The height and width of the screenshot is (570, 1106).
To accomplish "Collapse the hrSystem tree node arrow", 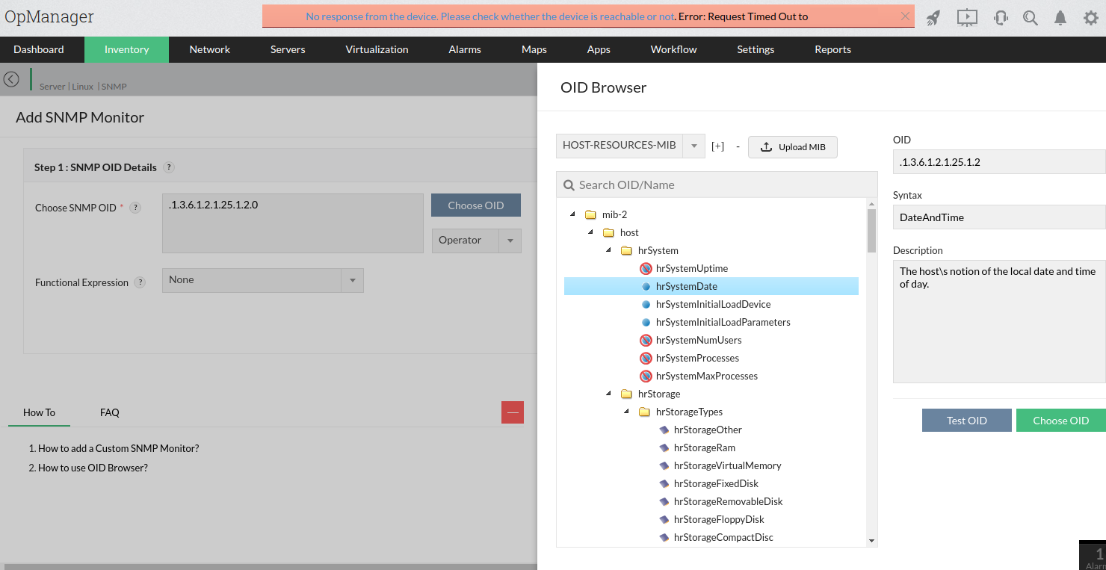I will pos(609,250).
